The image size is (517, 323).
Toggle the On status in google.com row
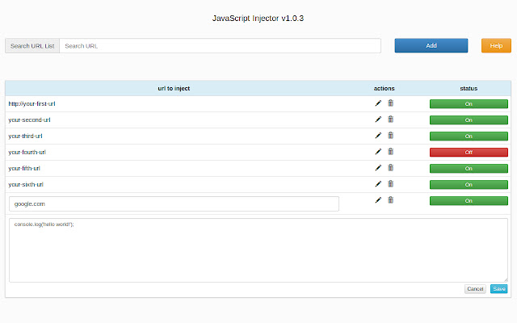pyautogui.click(x=469, y=201)
